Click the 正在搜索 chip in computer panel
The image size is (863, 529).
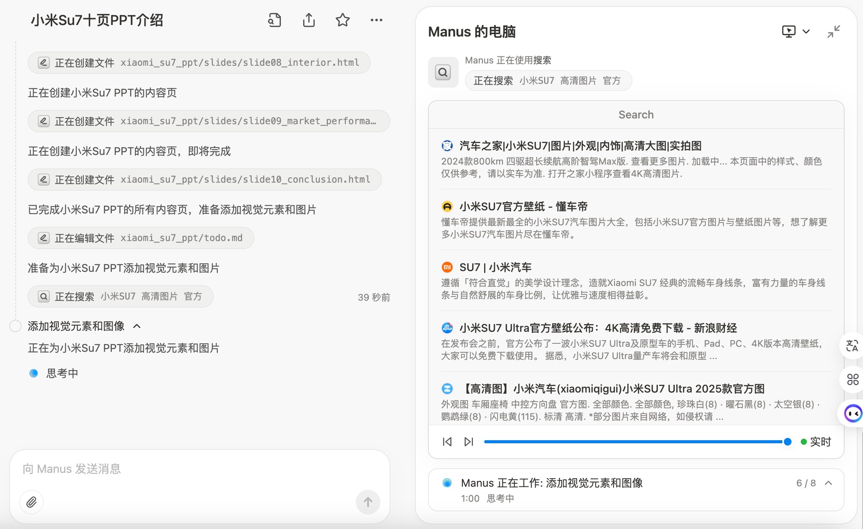548,81
